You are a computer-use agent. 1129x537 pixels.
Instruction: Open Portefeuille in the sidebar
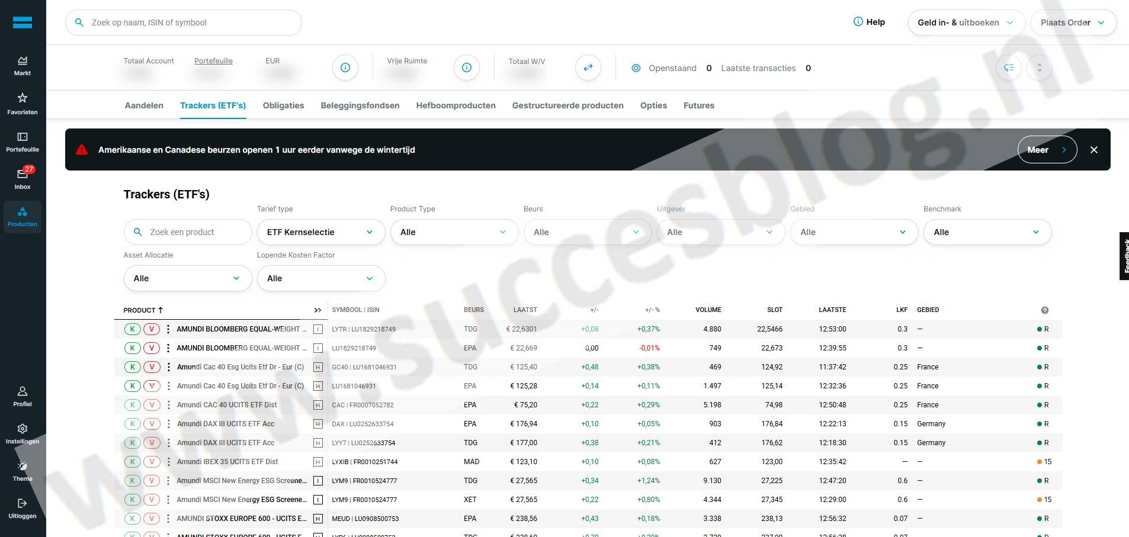click(23, 141)
